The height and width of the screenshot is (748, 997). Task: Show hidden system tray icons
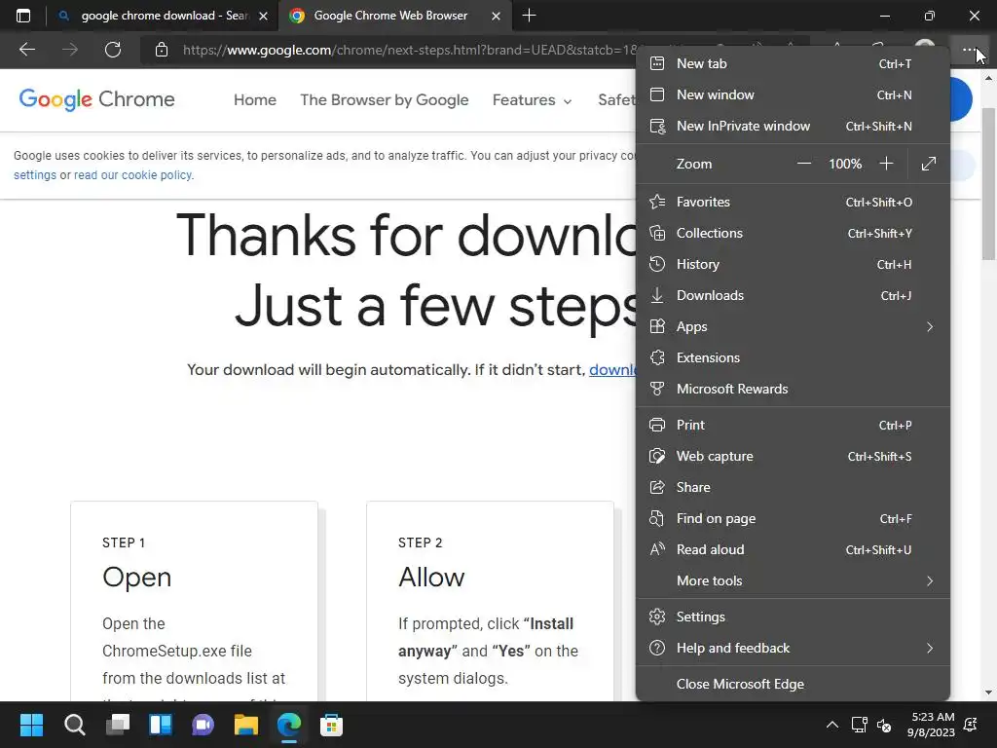pos(831,725)
